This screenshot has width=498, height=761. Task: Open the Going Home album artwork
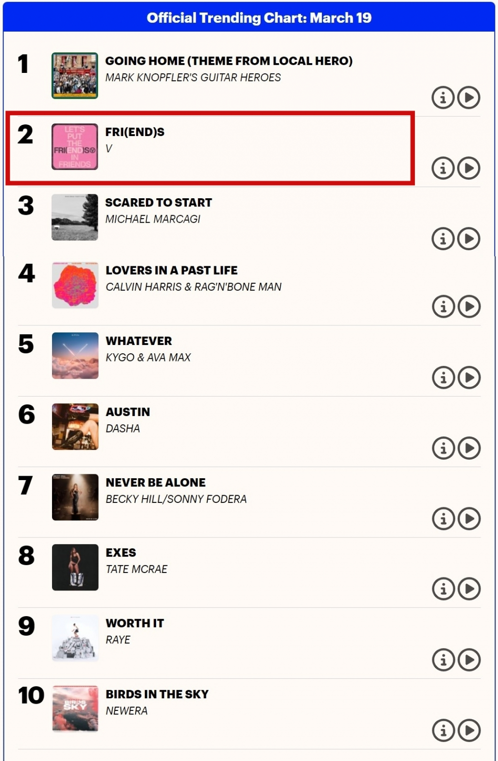point(75,76)
